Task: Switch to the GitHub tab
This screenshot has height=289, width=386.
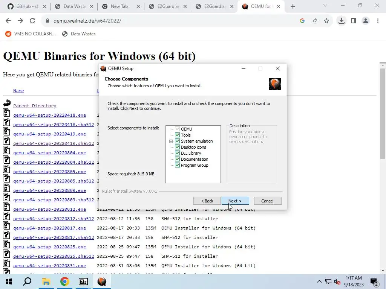Action: click(x=23, y=6)
